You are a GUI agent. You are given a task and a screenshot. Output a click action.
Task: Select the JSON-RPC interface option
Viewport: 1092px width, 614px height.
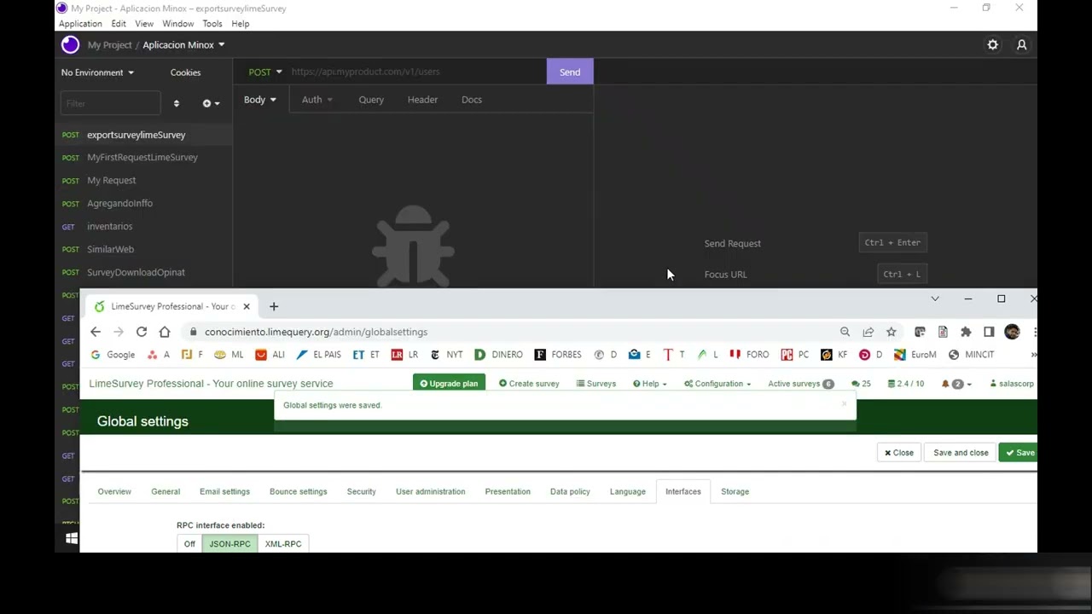(230, 544)
